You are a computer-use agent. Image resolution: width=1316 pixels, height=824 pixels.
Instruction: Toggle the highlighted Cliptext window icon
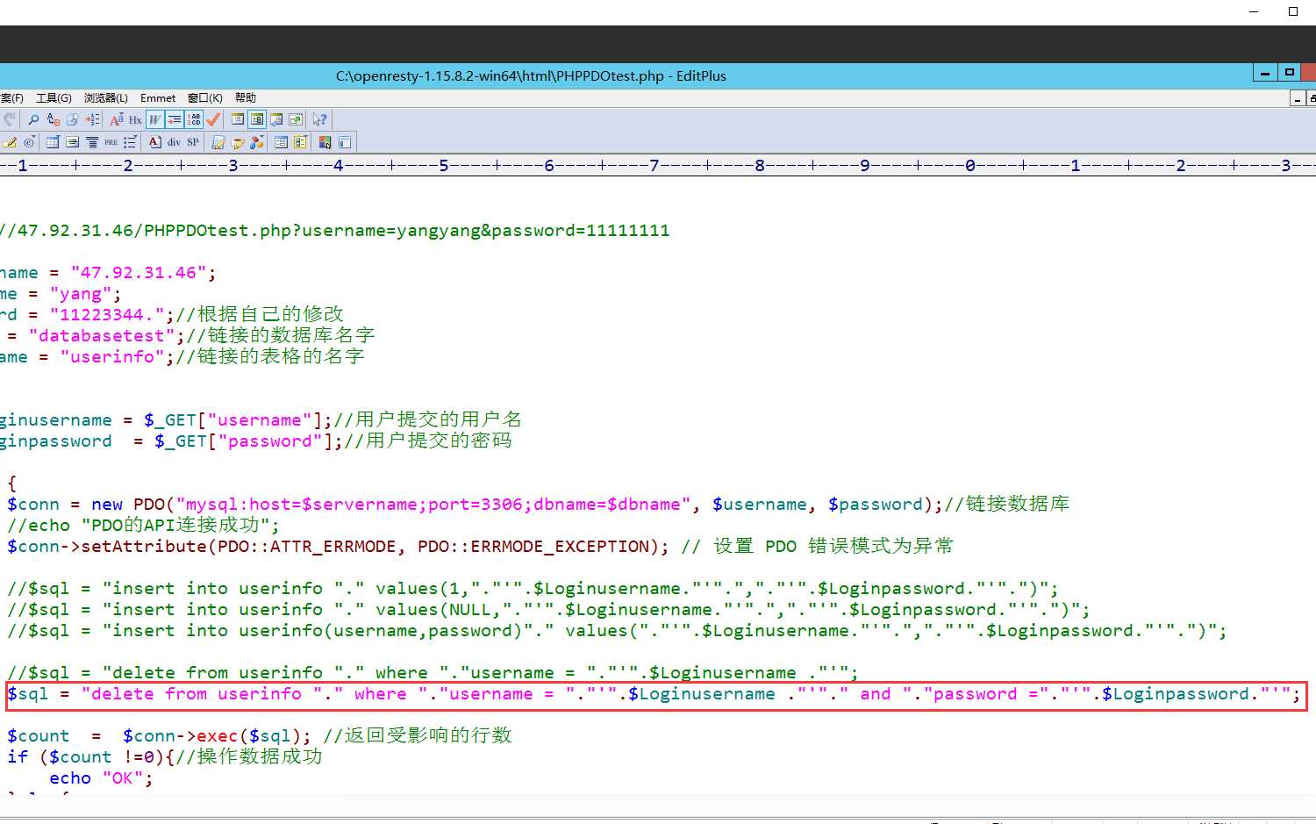(257, 119)
